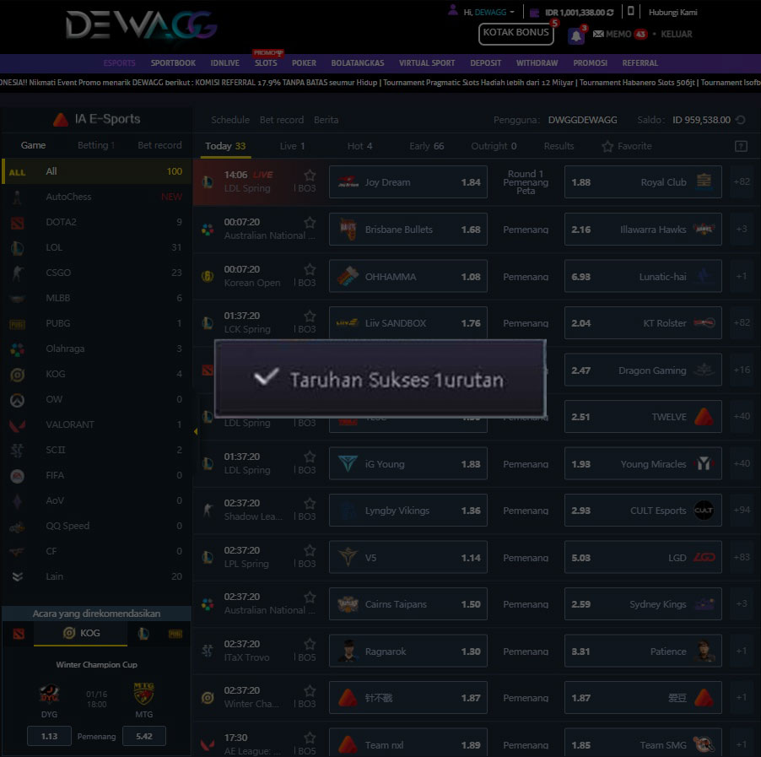Favorite the Cairns Taipans match star
Image resolution: width=761 pixels, height=757 pixels.
pyautogui.click(x=310, y=597)
